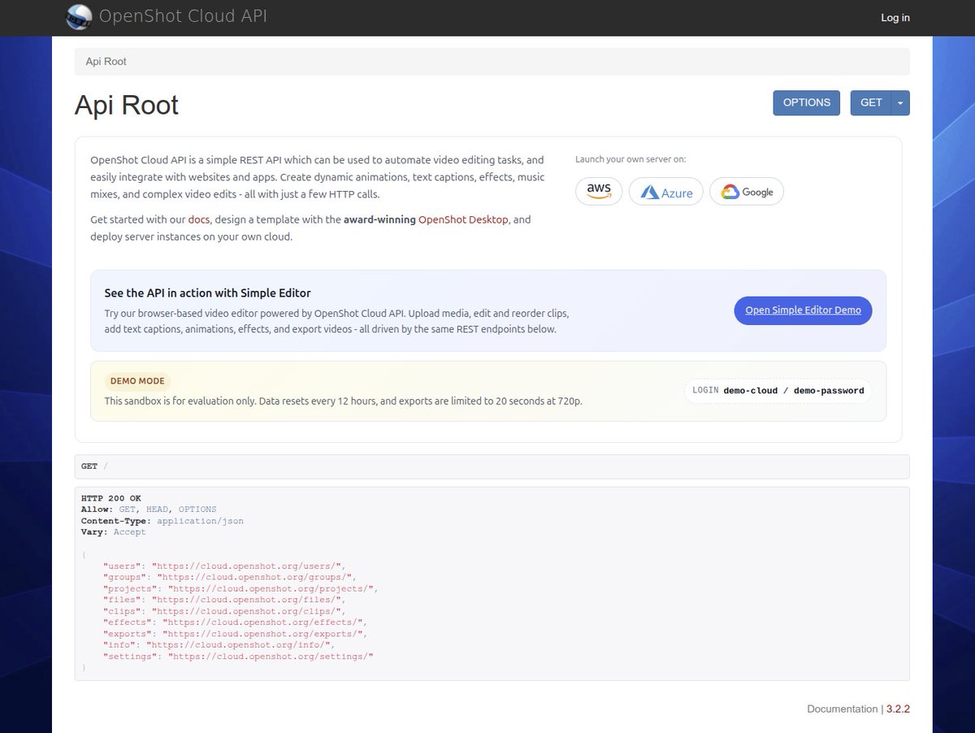
Task: Click the OPTIONS button
Action: (806, 102)
